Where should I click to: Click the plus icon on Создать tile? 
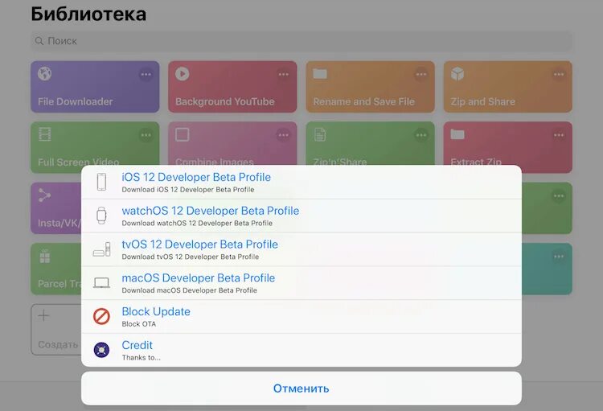click(44, 315)
